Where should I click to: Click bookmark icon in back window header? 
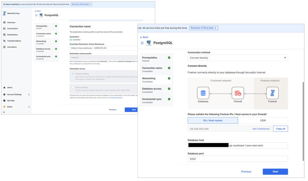(36, 15)
